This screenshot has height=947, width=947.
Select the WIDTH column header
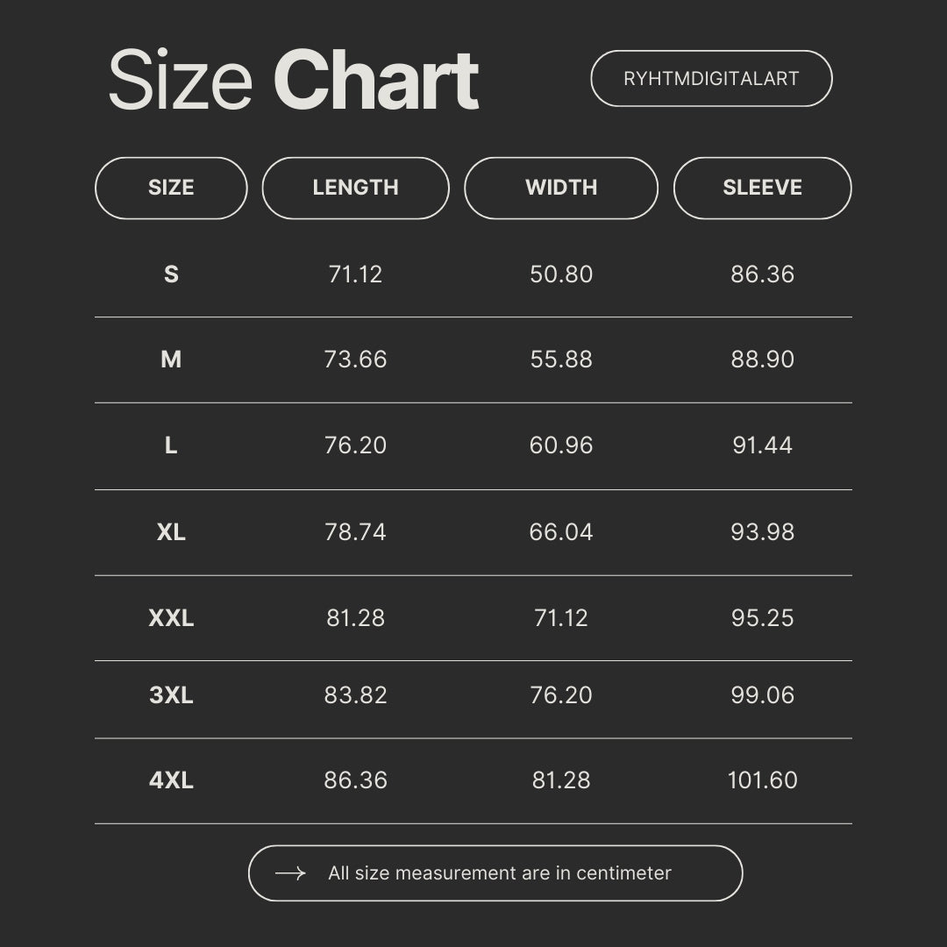561,188
